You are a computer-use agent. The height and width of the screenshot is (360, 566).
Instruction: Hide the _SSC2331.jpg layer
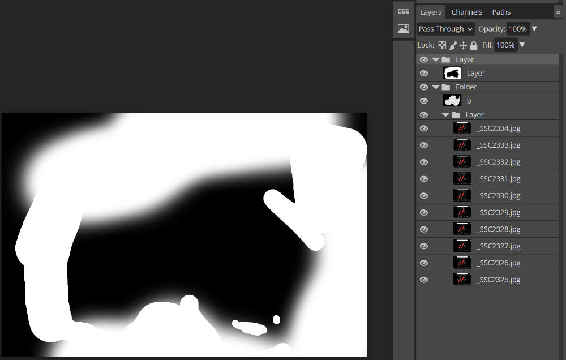pyautogui.click(x=424, y=179)
